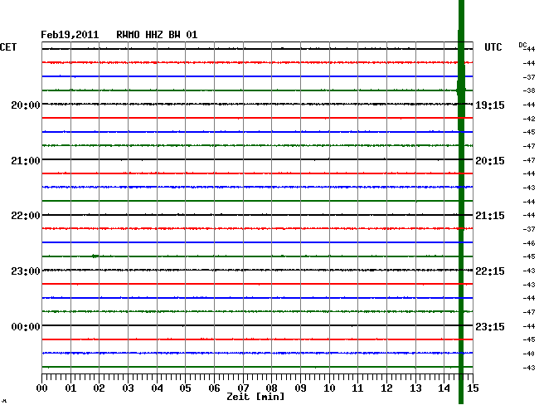The image size is (539, 410).
Task: Click the date label 'Feb19,2011'
Action: point(70,35)
